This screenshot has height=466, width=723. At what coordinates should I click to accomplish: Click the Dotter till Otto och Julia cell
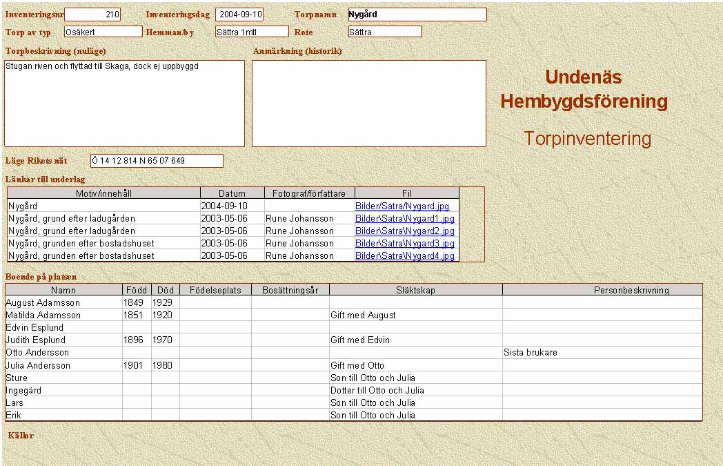(x=415, y=390)
